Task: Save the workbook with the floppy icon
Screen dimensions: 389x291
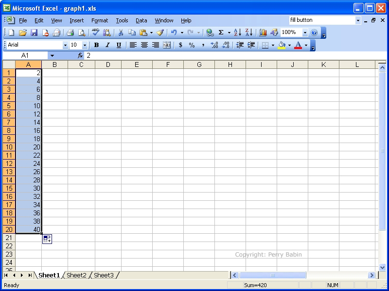Action: pyautogui.click(x=34, y=32)
